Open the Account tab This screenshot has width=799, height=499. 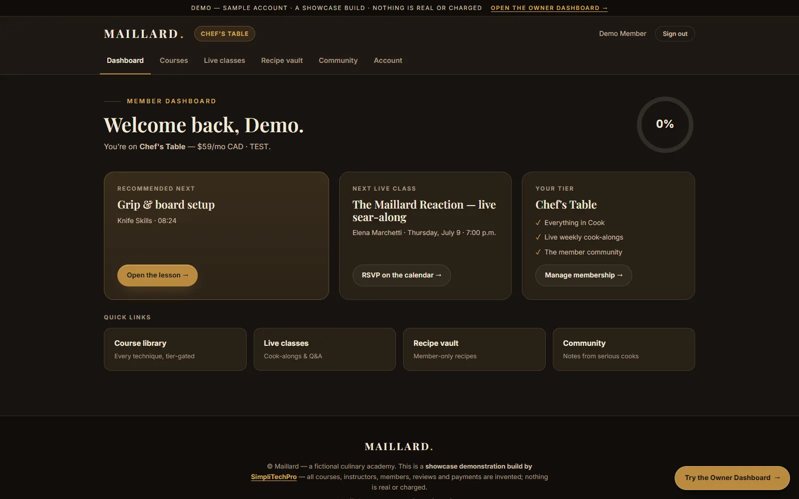coord(388,60)
